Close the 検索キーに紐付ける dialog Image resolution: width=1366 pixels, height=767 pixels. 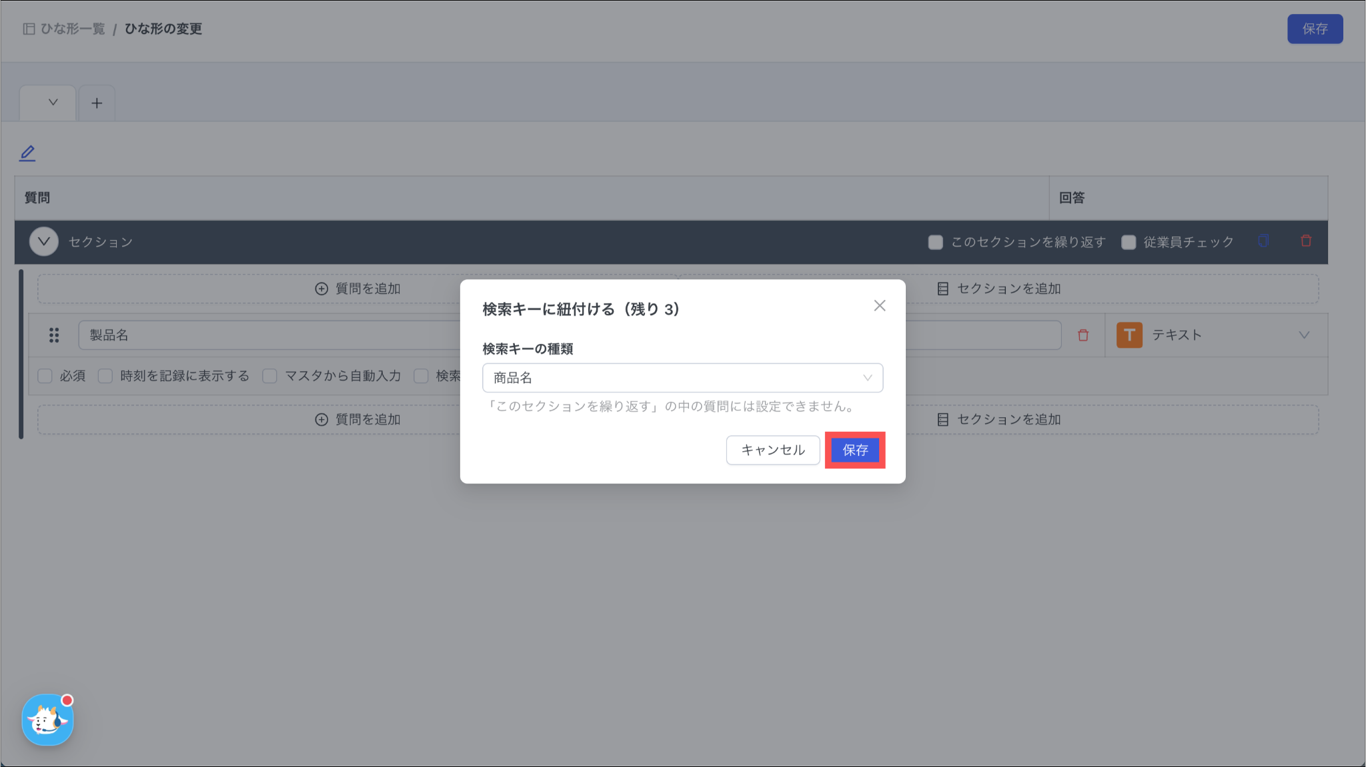[x=880, y=306]
